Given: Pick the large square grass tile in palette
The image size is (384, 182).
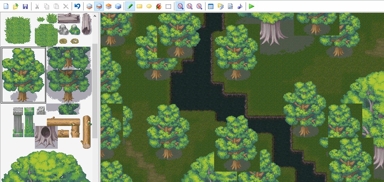Looking at the screenshot, I should (18, 30).
